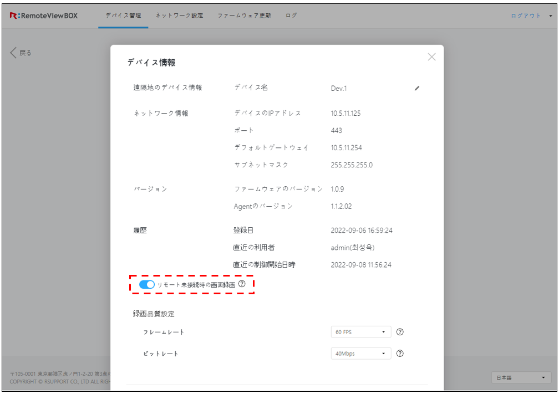This screenshot has width=559, height=394.
Task: Disable the リモート未接続時の画面録画 switch
Action: (x=146, y=284)
